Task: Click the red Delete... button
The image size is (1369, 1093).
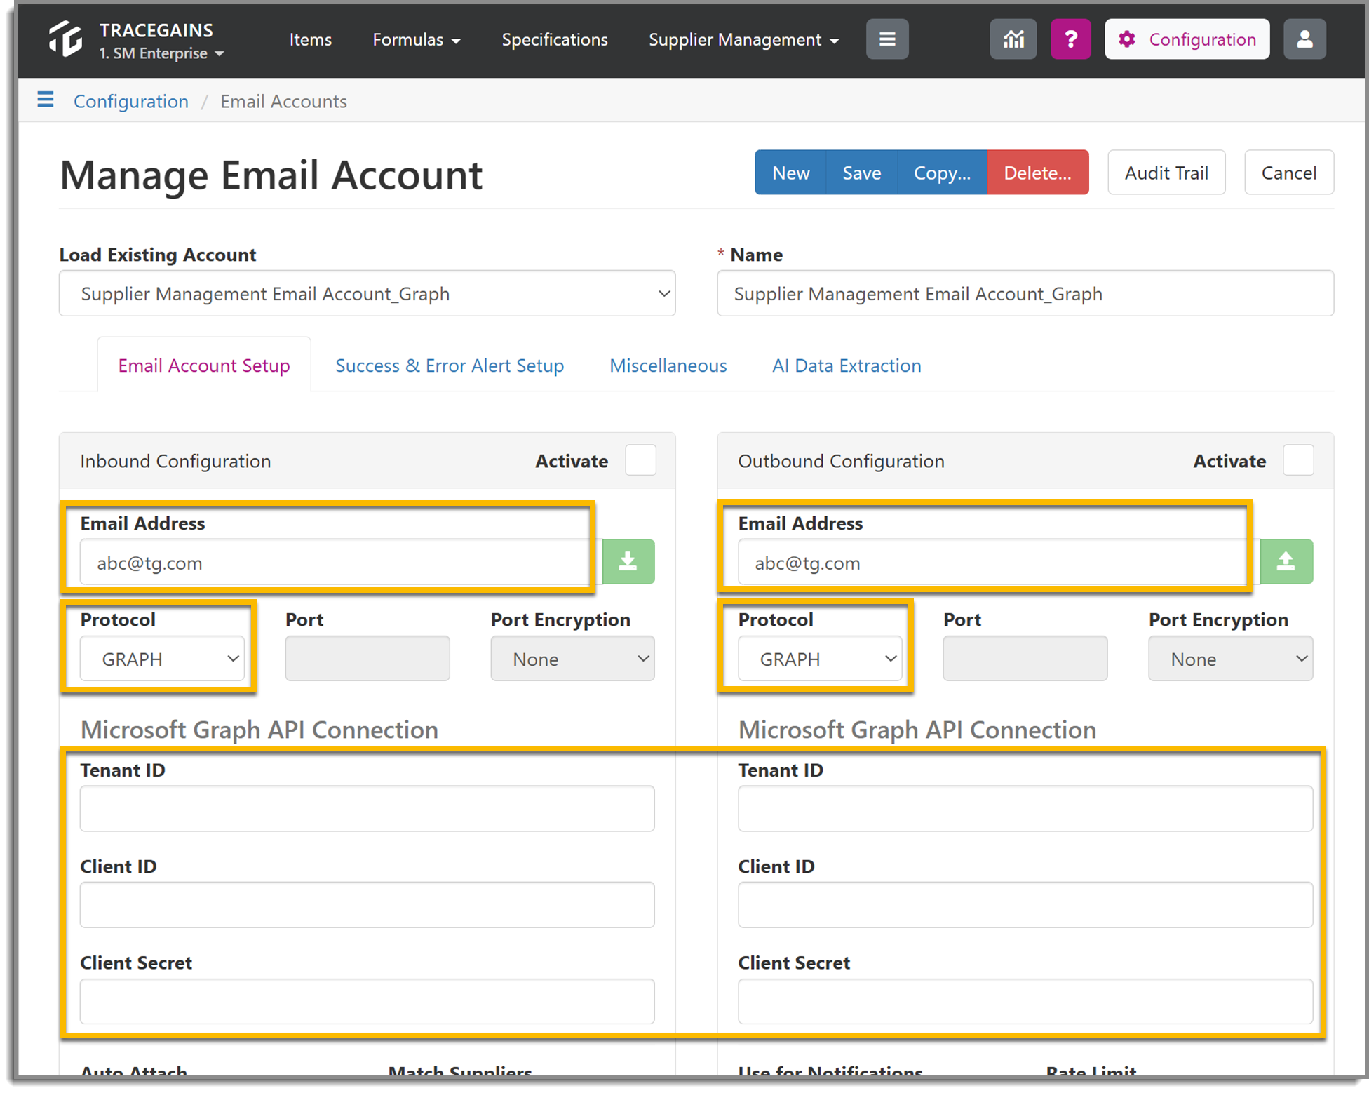Action: click(1038, 173)
